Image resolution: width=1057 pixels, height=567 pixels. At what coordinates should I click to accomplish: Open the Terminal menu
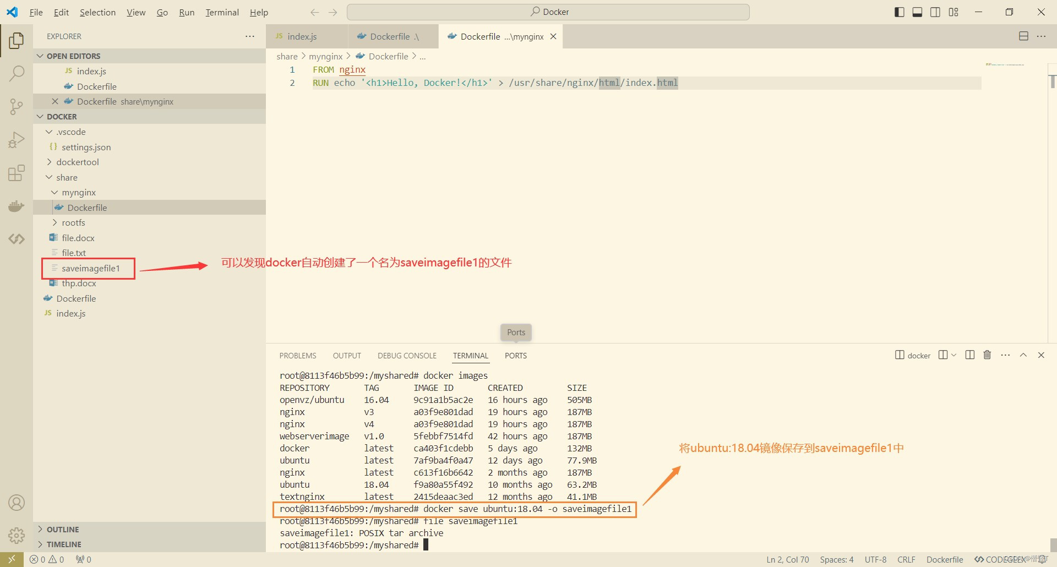pyautogui.click(x=222, y=12)
